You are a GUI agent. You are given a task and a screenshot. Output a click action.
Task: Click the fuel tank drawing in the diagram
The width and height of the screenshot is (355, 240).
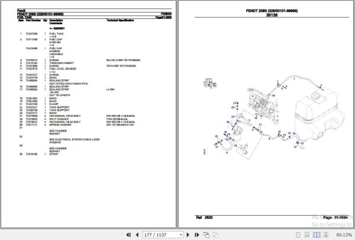(x=319, y=114)
